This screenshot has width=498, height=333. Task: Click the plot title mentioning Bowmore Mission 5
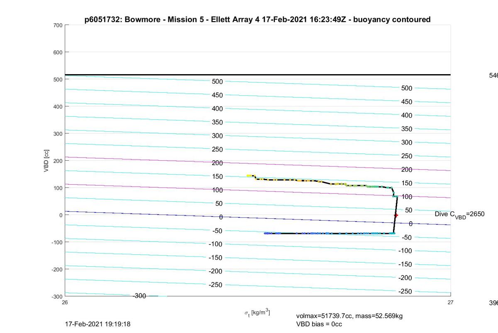(257, 19)
